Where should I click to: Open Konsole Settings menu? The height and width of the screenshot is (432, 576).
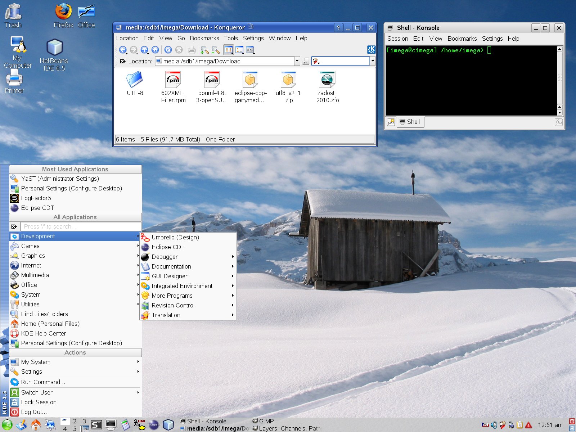(492, 39)
